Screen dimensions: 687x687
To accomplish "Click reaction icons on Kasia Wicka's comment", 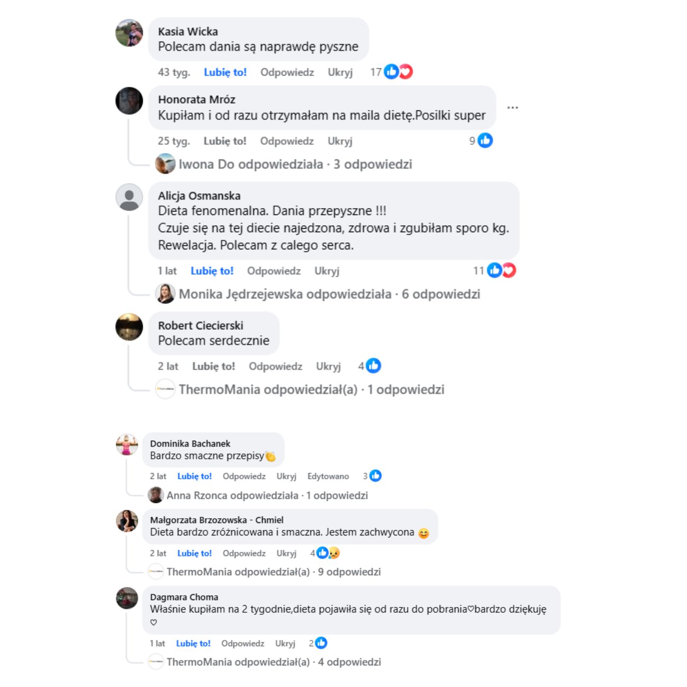I will 398,72.
